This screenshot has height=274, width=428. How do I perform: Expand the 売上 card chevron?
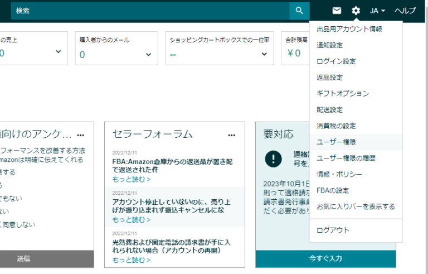[58, 51]
